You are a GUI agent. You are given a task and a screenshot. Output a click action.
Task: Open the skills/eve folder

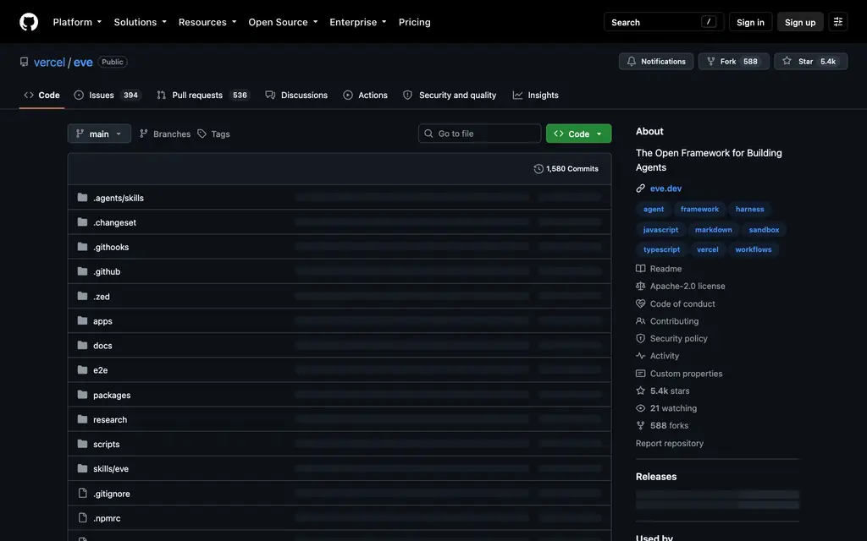111,468
